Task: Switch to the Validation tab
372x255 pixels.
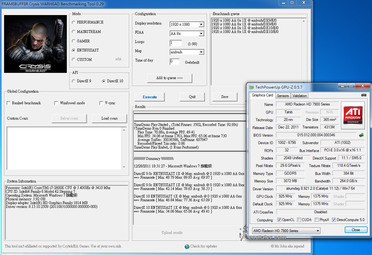Action: coord(300,96)
